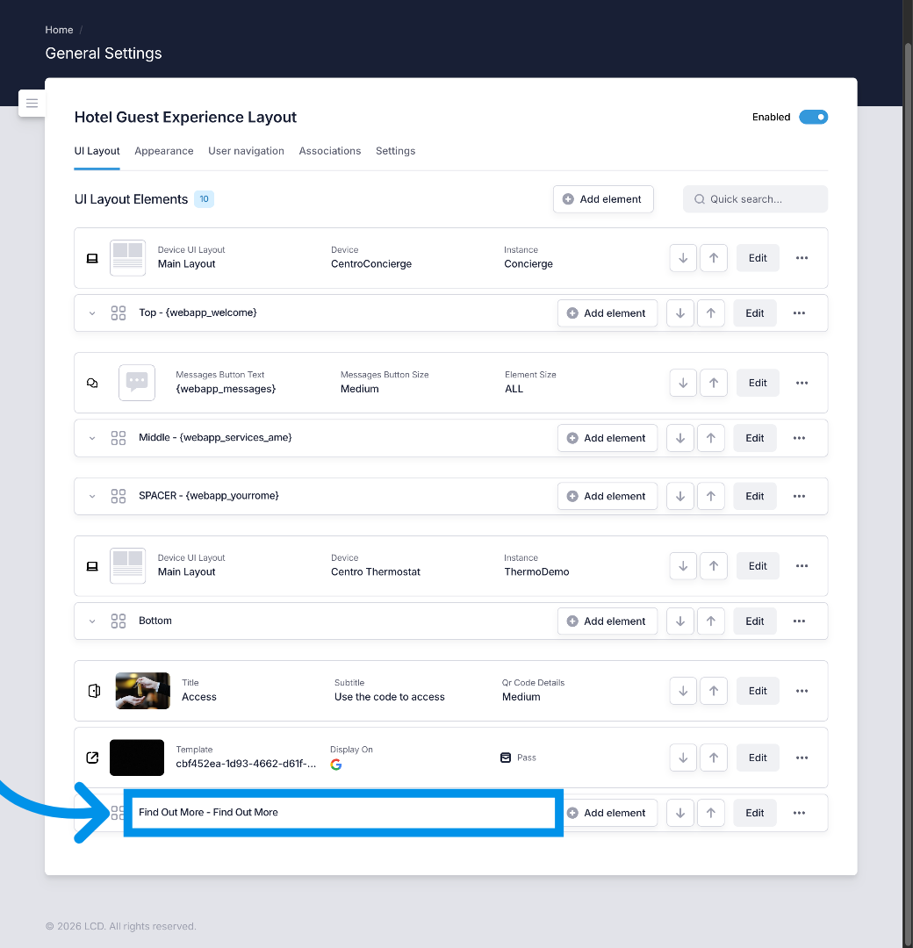Image resolution: width=913 pixels, height=948 pixels.
Task: Switch to the Appearance tab
Action: 163,151
